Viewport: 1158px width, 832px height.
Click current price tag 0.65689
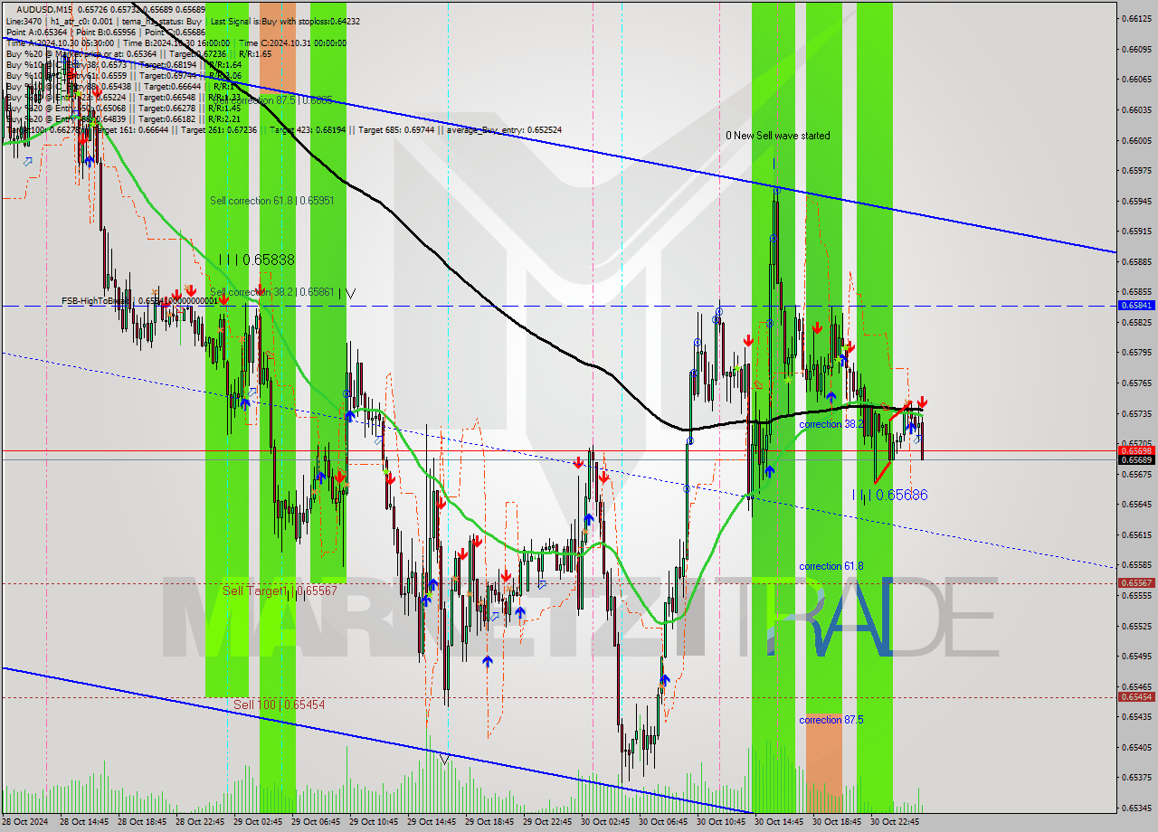pyautogui.click(x=1137, y=460)
